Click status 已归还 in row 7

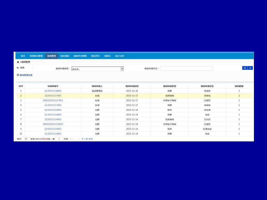207,119
